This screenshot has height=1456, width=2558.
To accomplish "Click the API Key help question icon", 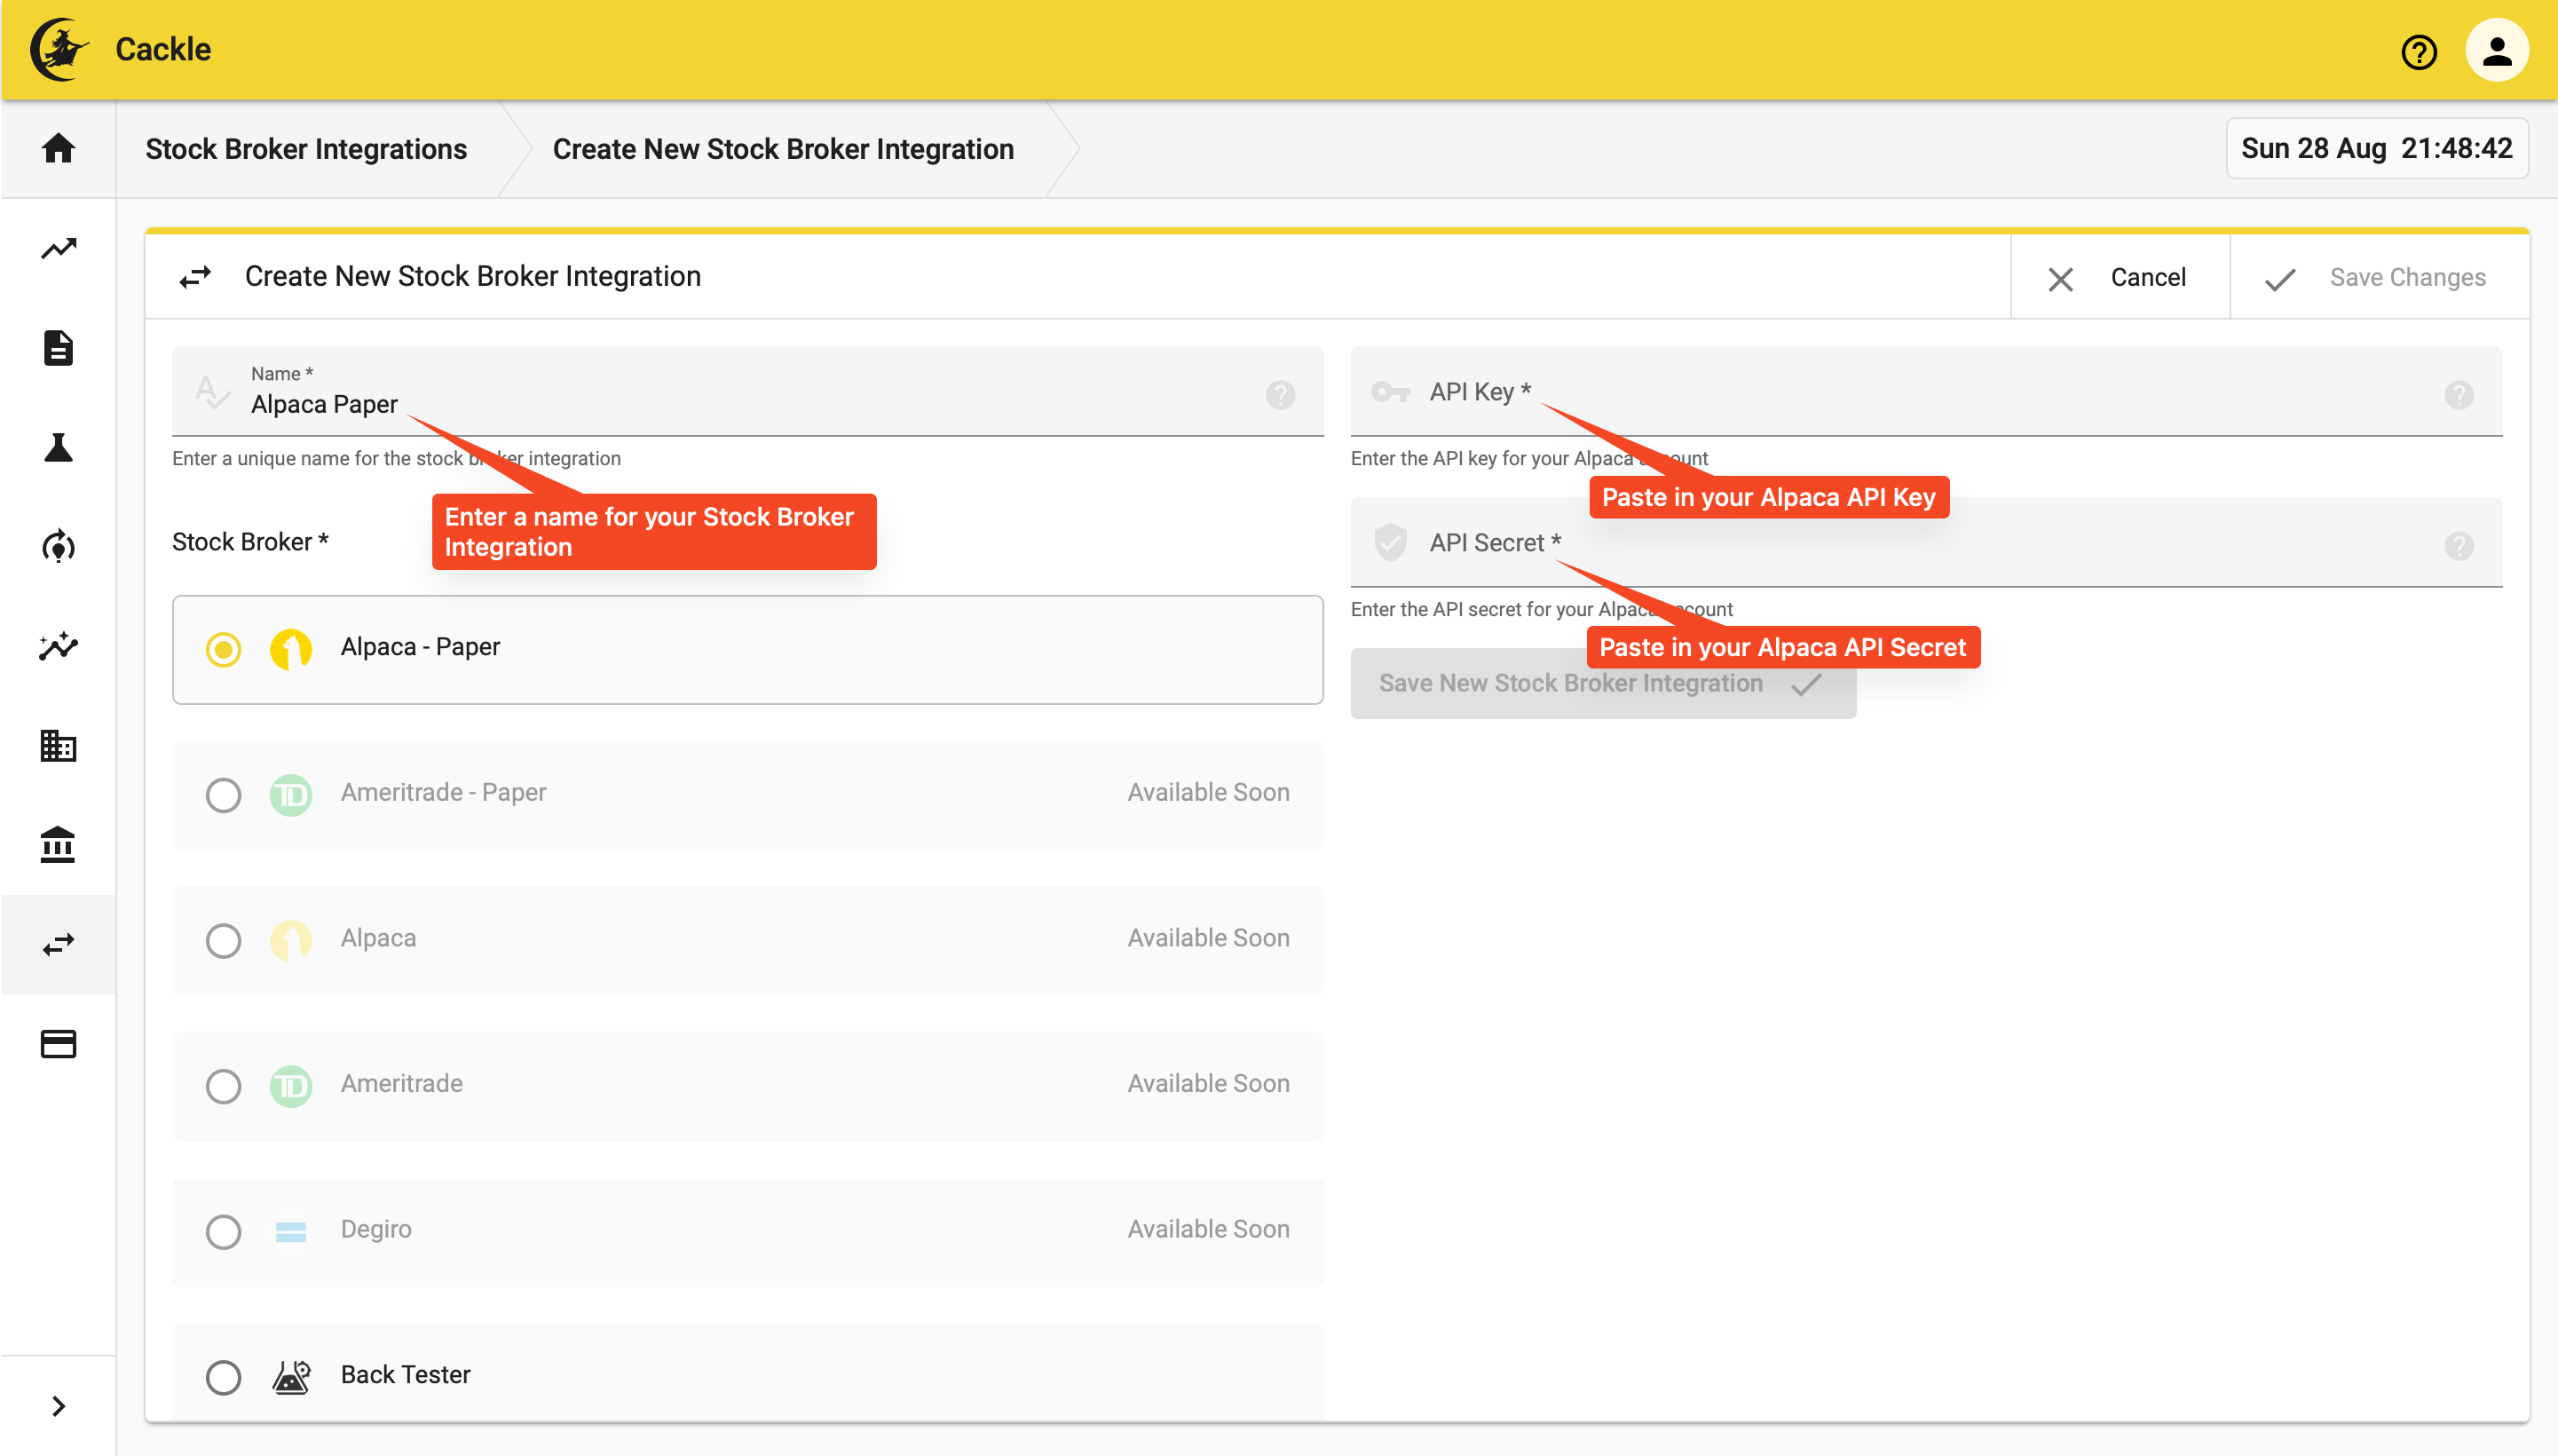I will [x=2459, y=395].
